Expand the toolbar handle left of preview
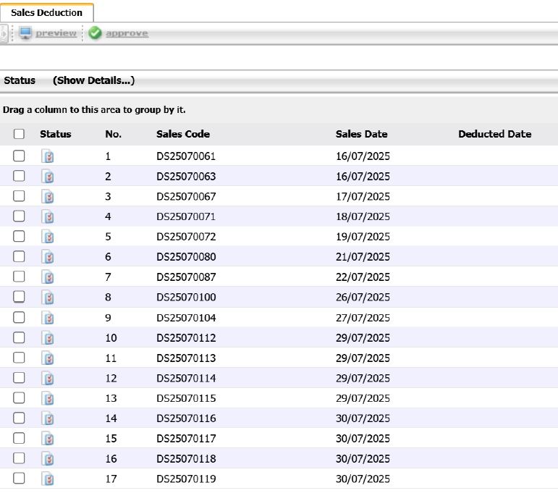Image resolution: width=558 pixels, height=501 pixels. point(4,34)
